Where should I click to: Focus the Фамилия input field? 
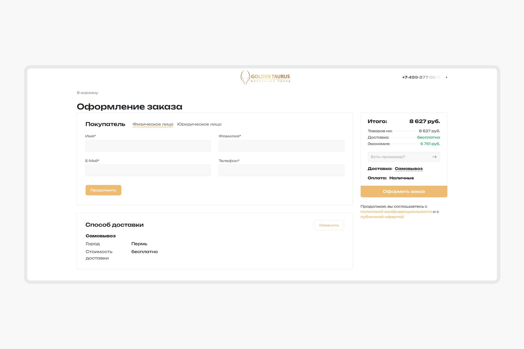(281, 146)
